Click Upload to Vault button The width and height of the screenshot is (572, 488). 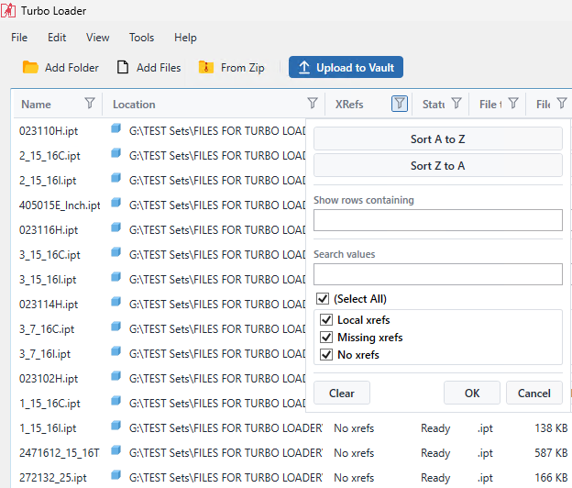tap(346, 67)
